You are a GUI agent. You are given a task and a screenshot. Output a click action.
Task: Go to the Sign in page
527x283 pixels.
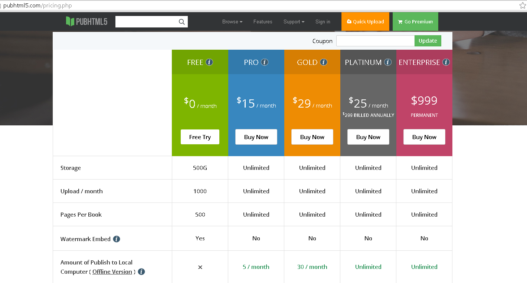tap(323, 22)
